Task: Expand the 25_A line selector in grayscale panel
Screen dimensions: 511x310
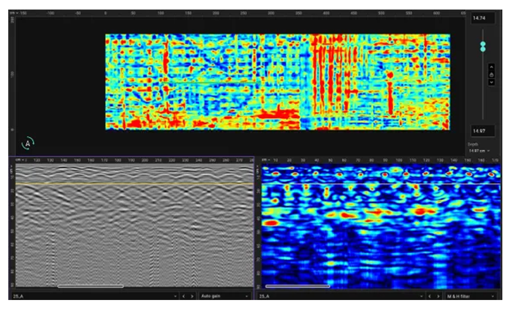Action: [94, 296]
